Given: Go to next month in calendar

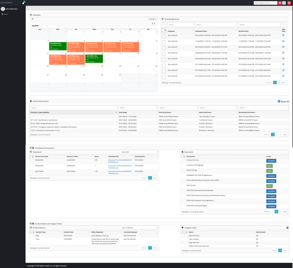Looking at the screenshot, I should [154, 24].
